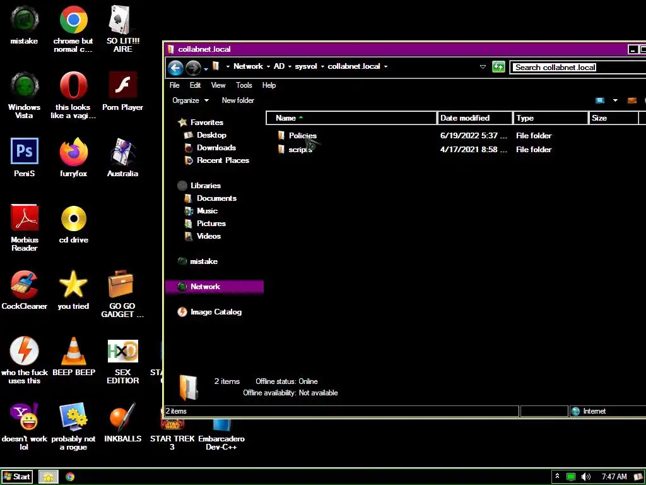Open the Photoshop 'Ps' desktop icon

[x=25, y=157]
